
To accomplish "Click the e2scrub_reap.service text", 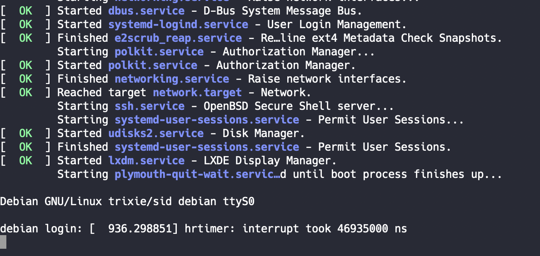I will pyautogui.click(x=178, y=38).
